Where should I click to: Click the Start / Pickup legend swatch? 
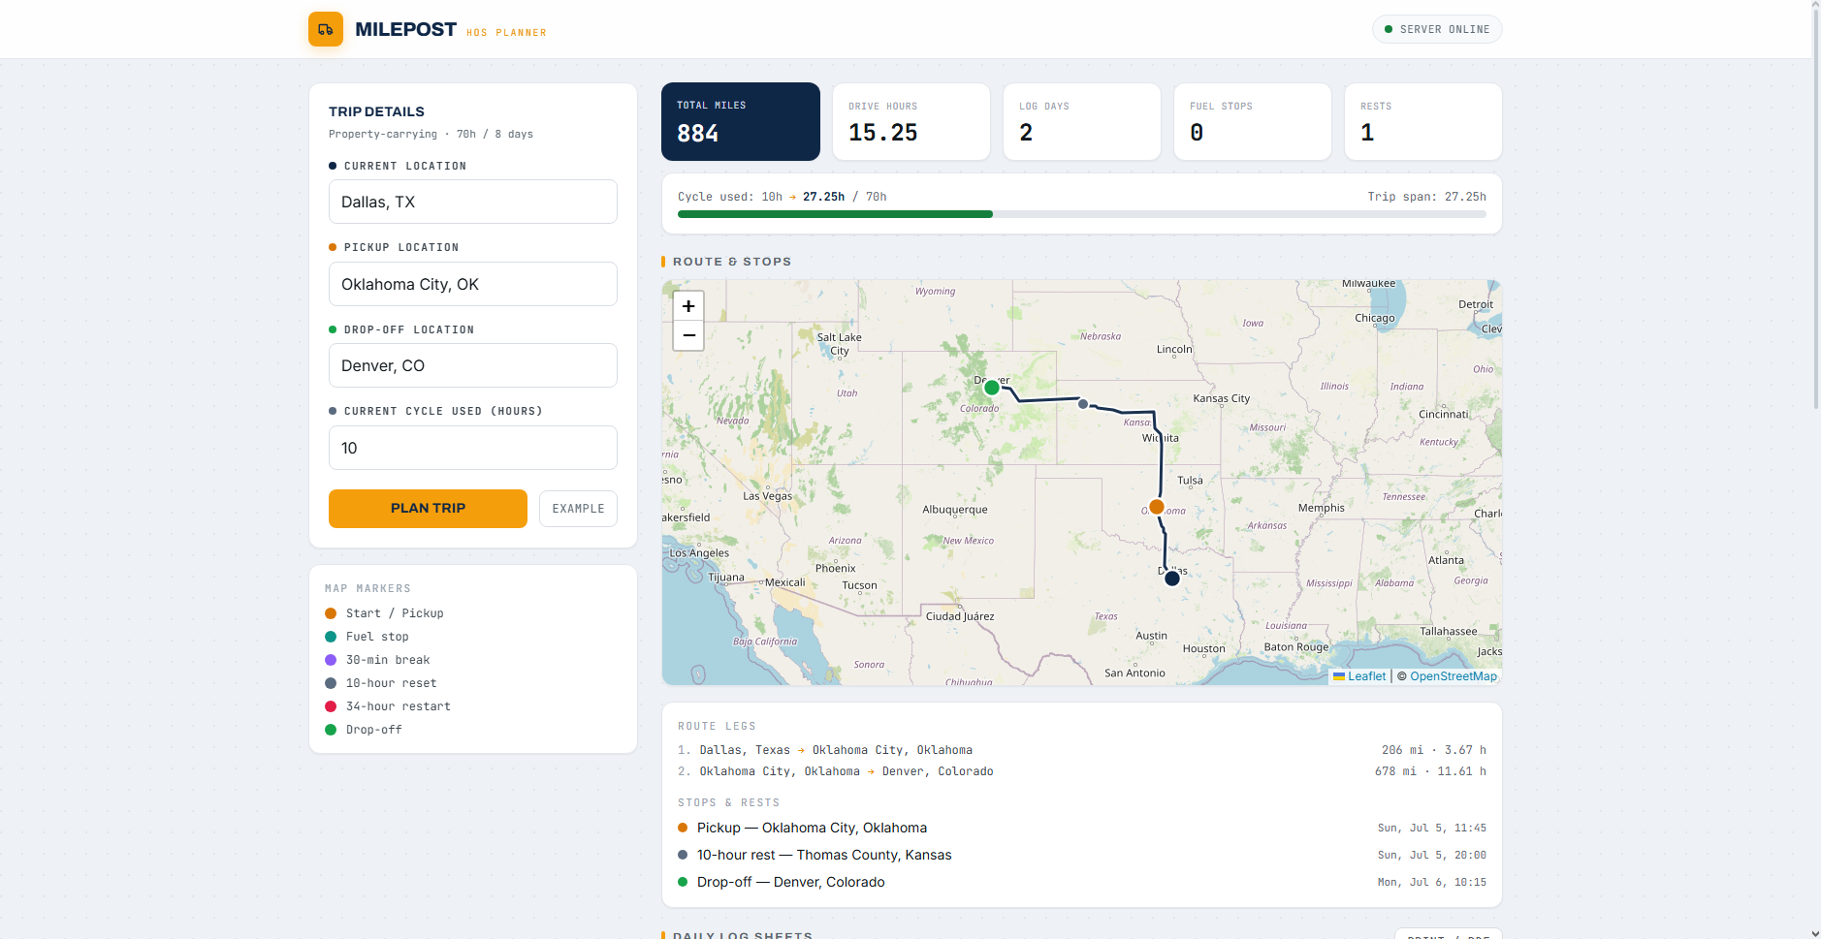[x=331, y=613]
